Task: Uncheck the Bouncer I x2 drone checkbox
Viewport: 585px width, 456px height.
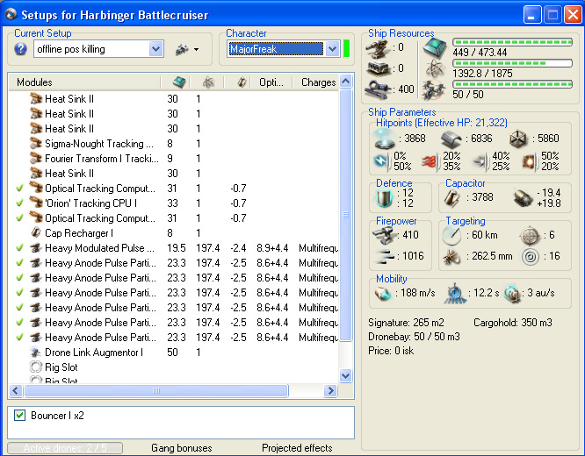Action: point(20,416)
